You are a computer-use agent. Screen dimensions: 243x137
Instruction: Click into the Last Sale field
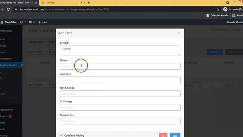pyautogui.click(x=120, y=80)
